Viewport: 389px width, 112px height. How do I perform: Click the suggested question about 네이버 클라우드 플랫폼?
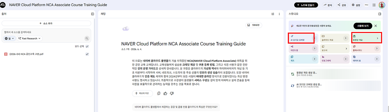176,107
